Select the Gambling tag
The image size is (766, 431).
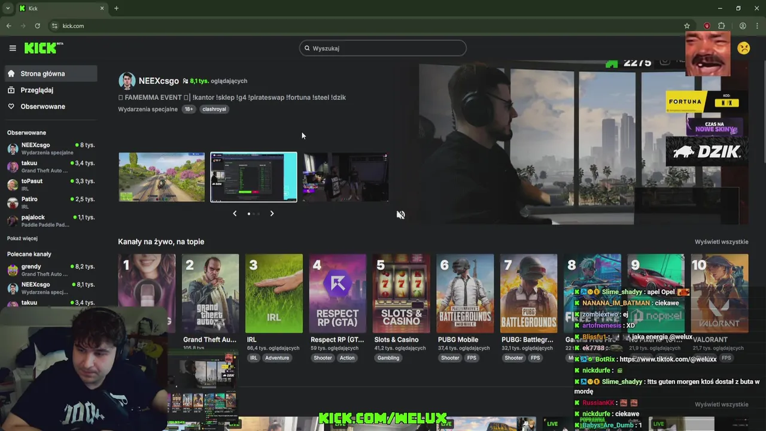pyautogui.click(x=388, y=358)
